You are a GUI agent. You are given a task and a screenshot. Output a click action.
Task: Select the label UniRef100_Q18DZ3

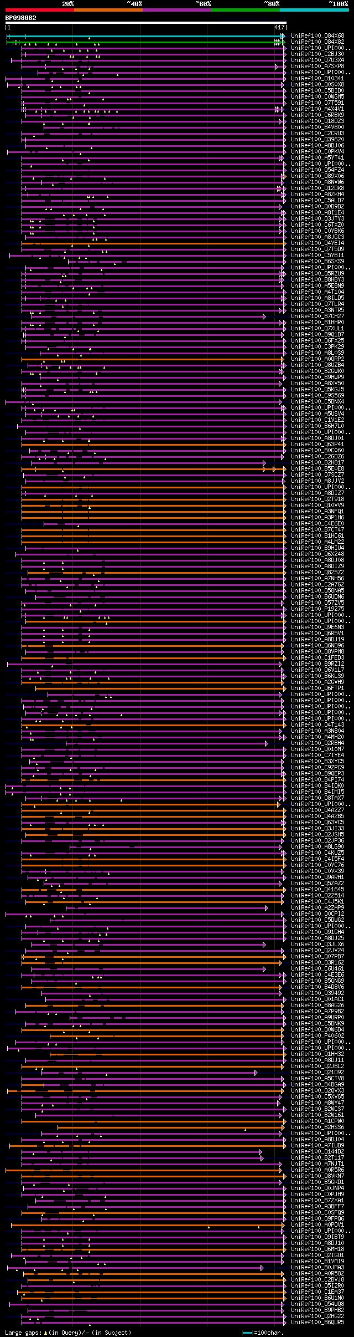(x=317, y=121)
